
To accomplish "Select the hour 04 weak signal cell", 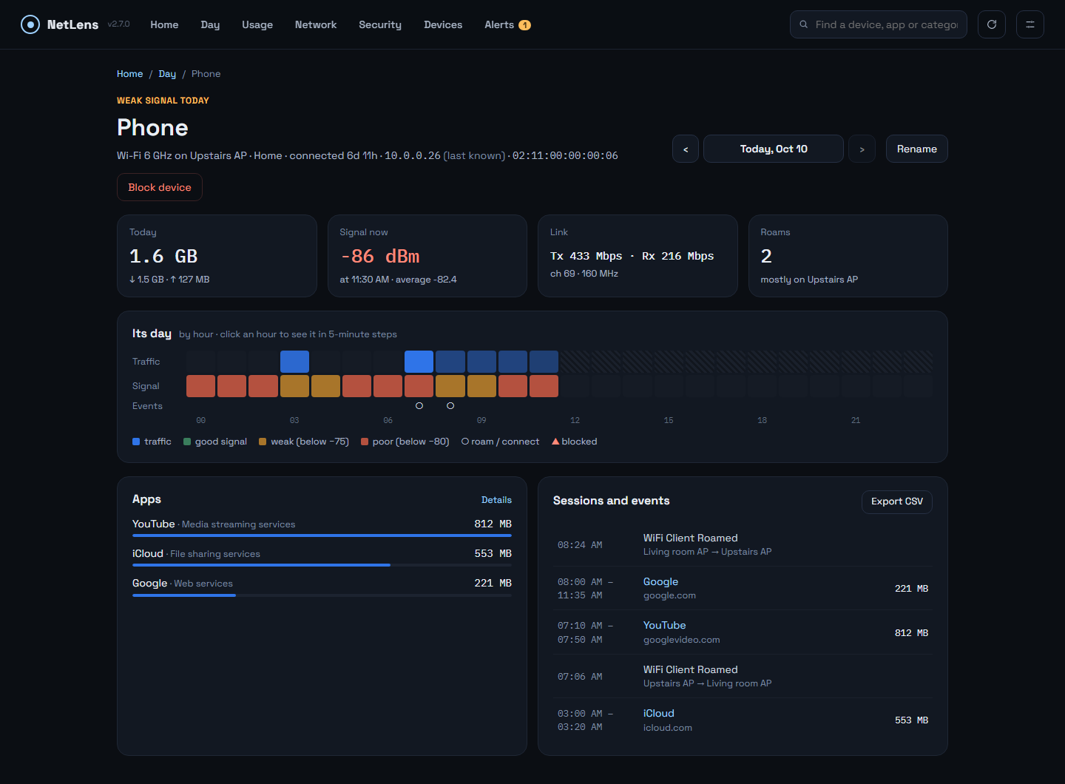I will pos(325,386).
